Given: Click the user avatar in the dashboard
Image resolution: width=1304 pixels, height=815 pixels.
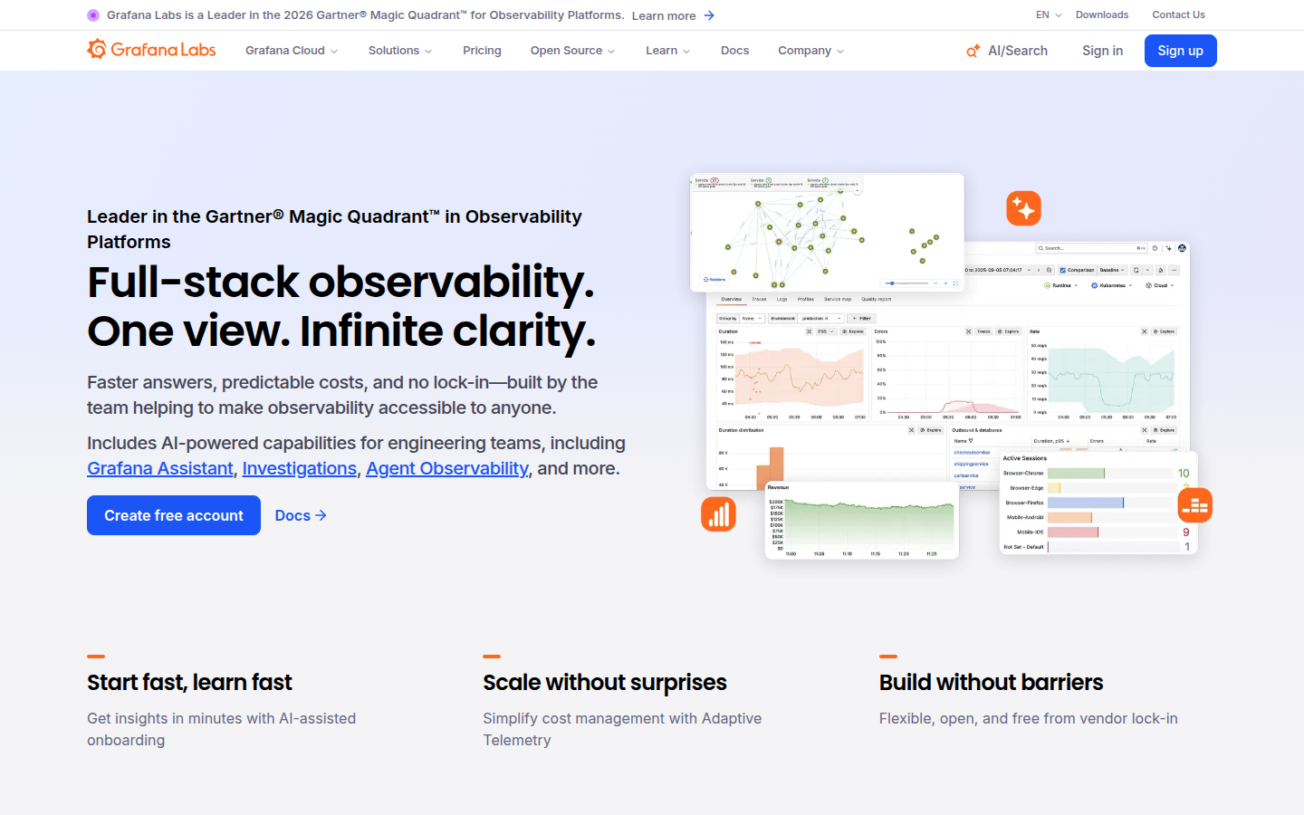Looking at the screenshot, I should [1182, 248].
